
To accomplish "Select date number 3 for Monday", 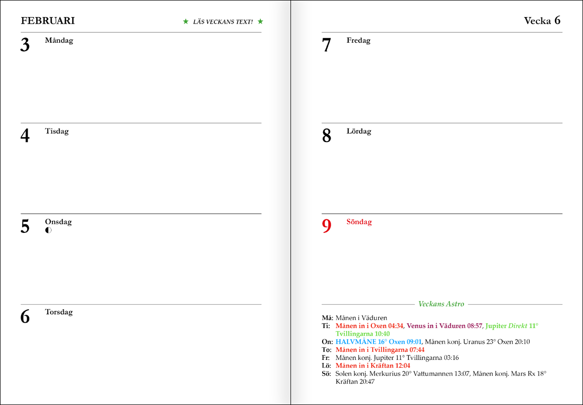I will [x=25, y=45].
